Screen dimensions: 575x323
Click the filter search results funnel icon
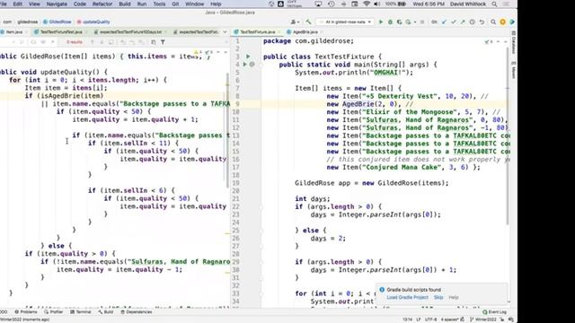pyautogui.click(x=163, y=42)
